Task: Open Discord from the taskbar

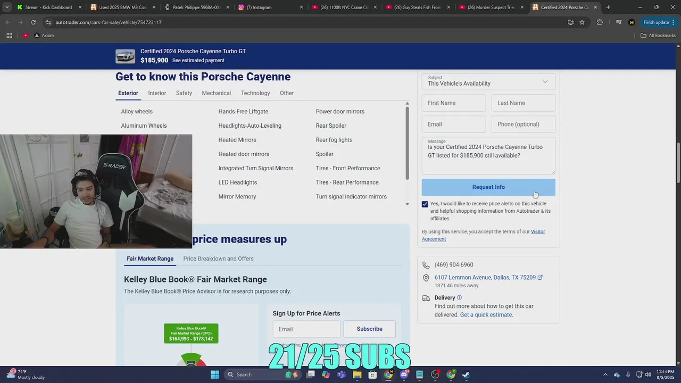Action: click(404, 374)
